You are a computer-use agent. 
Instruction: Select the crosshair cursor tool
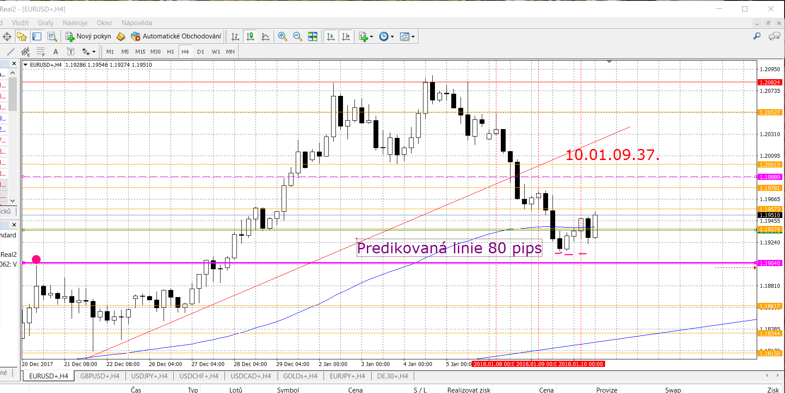[7, 37]
